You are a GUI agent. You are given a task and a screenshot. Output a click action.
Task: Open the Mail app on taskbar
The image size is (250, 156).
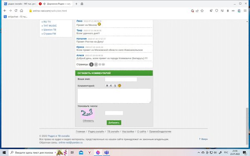point(81,153)
